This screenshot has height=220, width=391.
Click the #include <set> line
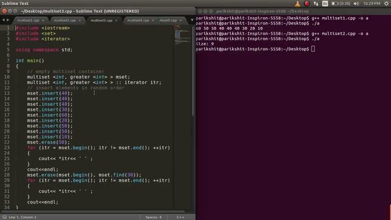[35, 34]
